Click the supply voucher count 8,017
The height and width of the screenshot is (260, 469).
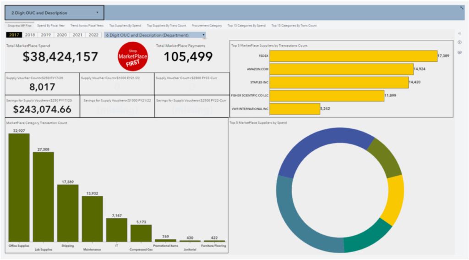[42, 87]
